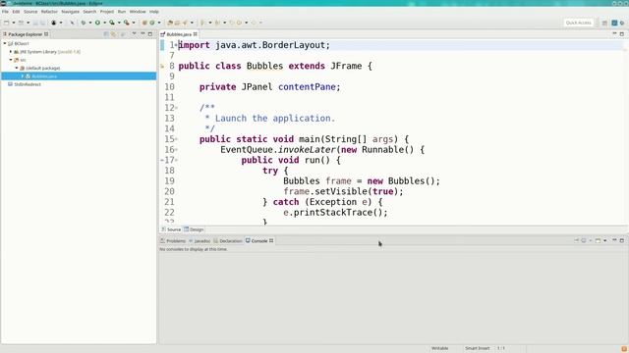The width and height of the screenshot is (629, 353).
Task: Click the Save All toolbar icon
Action: tap(42, 23)
